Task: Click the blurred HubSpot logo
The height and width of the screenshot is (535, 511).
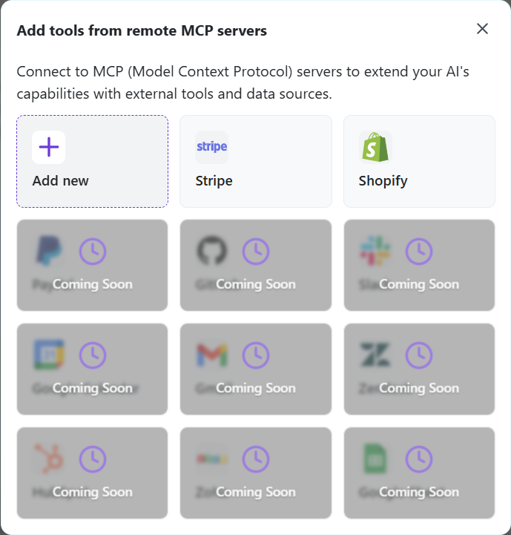Action: click(x=49, y=459)
